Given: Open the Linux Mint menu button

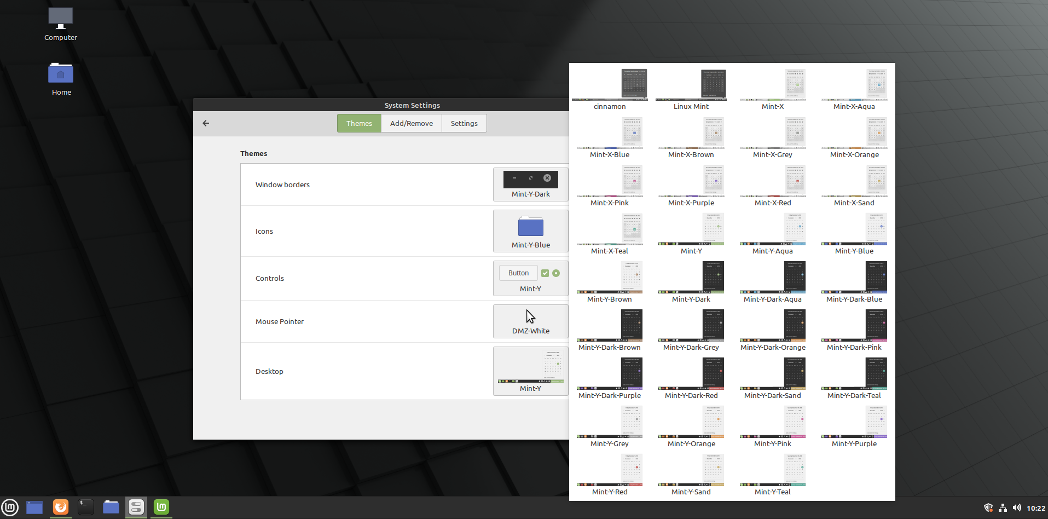Looking at the screenshot, I should click(10, 508).
